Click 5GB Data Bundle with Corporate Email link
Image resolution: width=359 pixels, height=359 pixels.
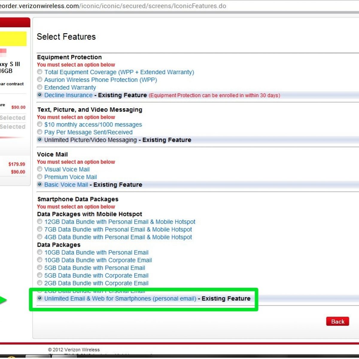coord(96,276)
